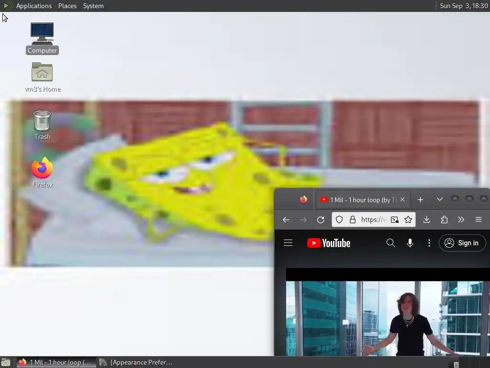This screenshot has height=368, width=490.
Task: Show desktop via bottom panel button
Action: (x=5, y=362)
